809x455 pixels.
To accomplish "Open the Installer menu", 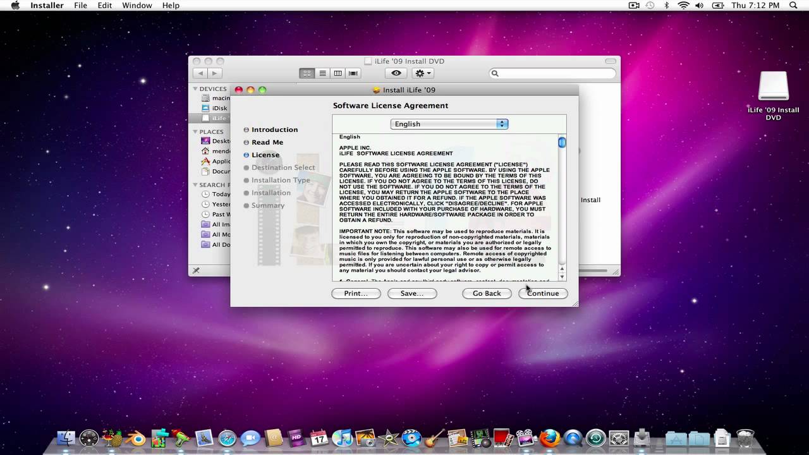I will (x=47, y=5).
